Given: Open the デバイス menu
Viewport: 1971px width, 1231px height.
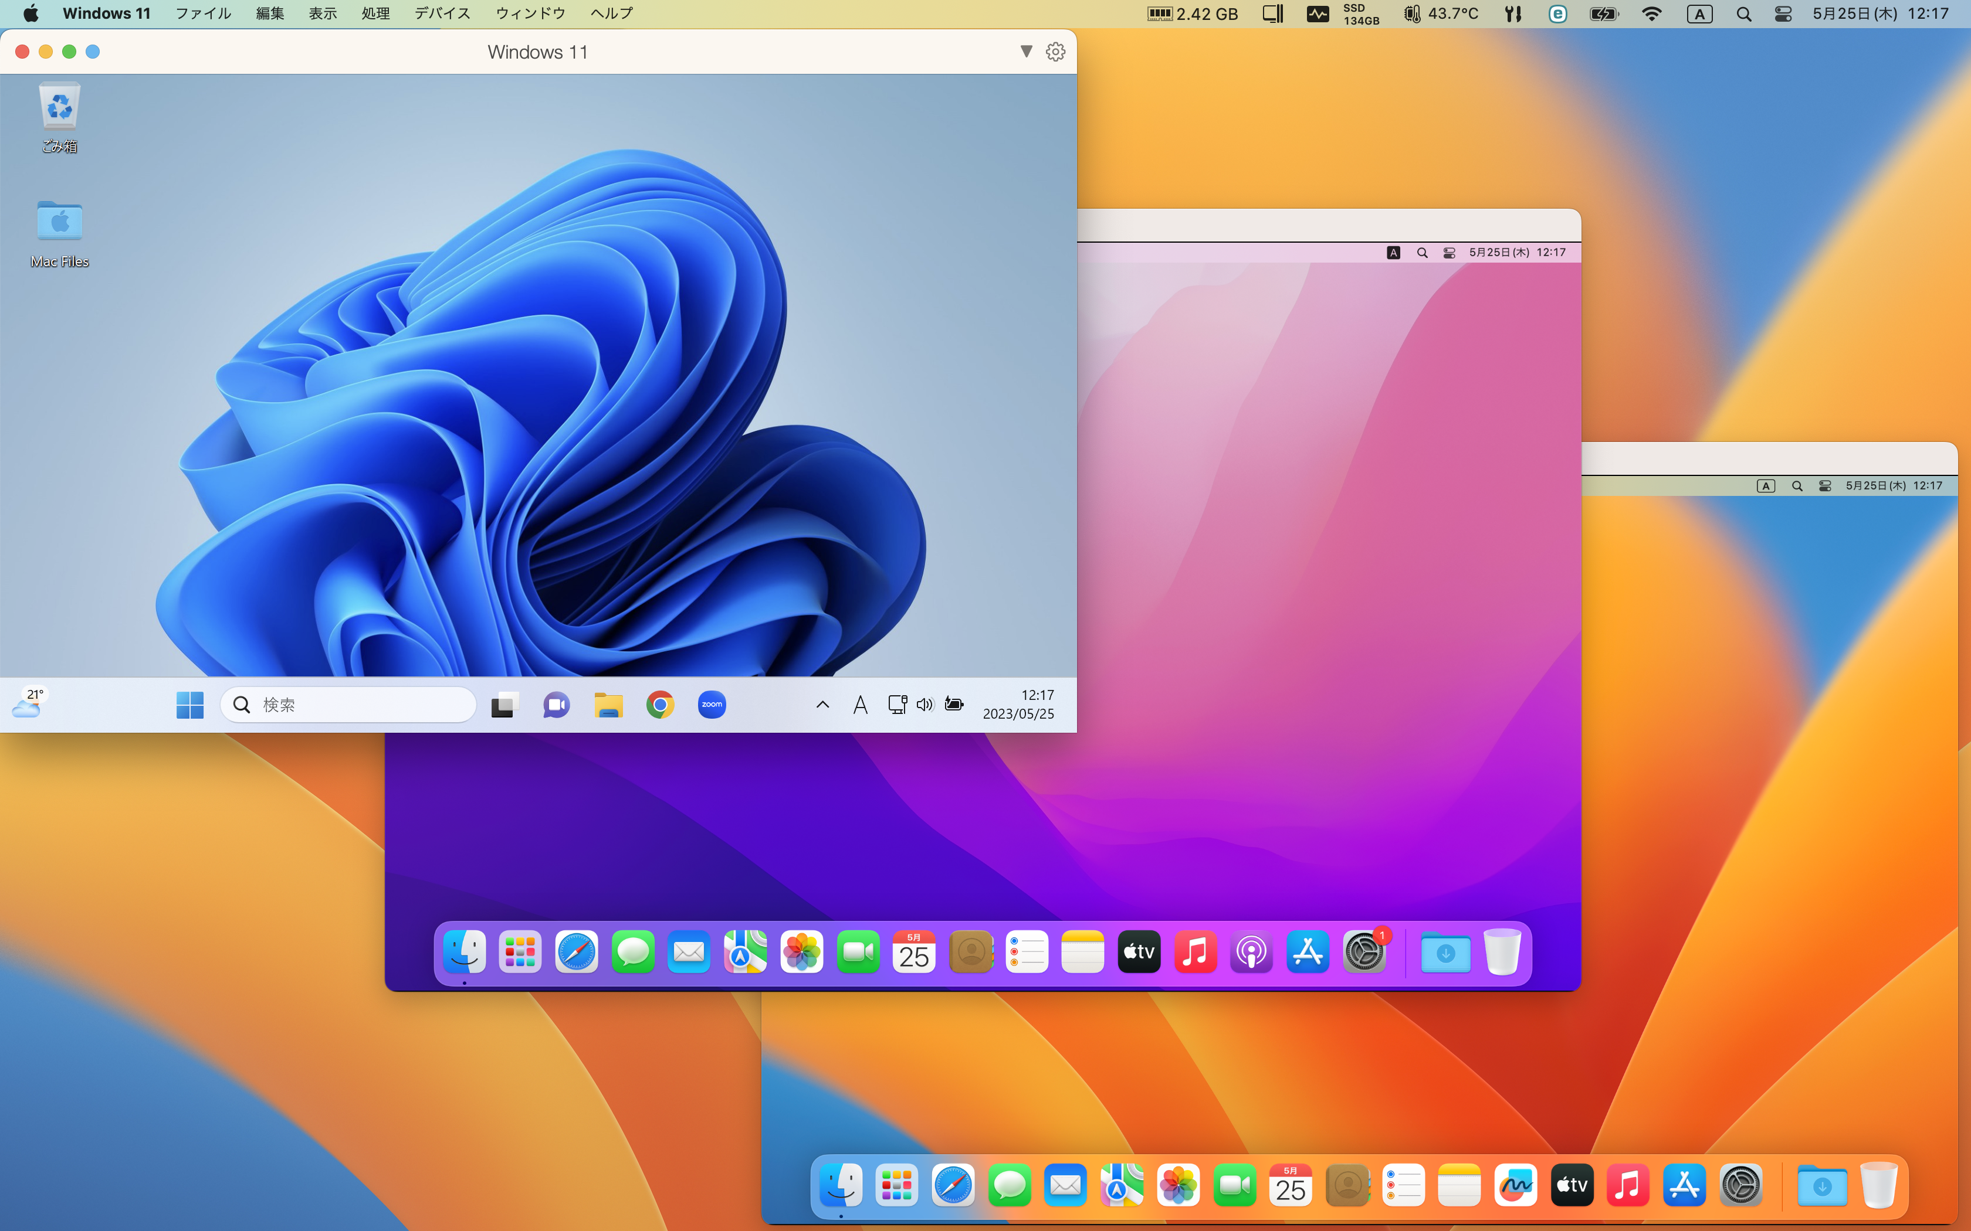Looking at the screenshot, I should [442, 14].
